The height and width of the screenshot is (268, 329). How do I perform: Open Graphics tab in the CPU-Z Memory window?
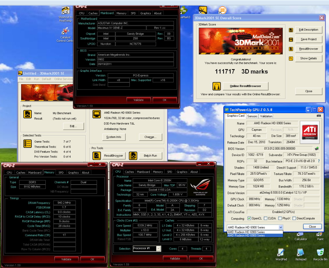73,173
